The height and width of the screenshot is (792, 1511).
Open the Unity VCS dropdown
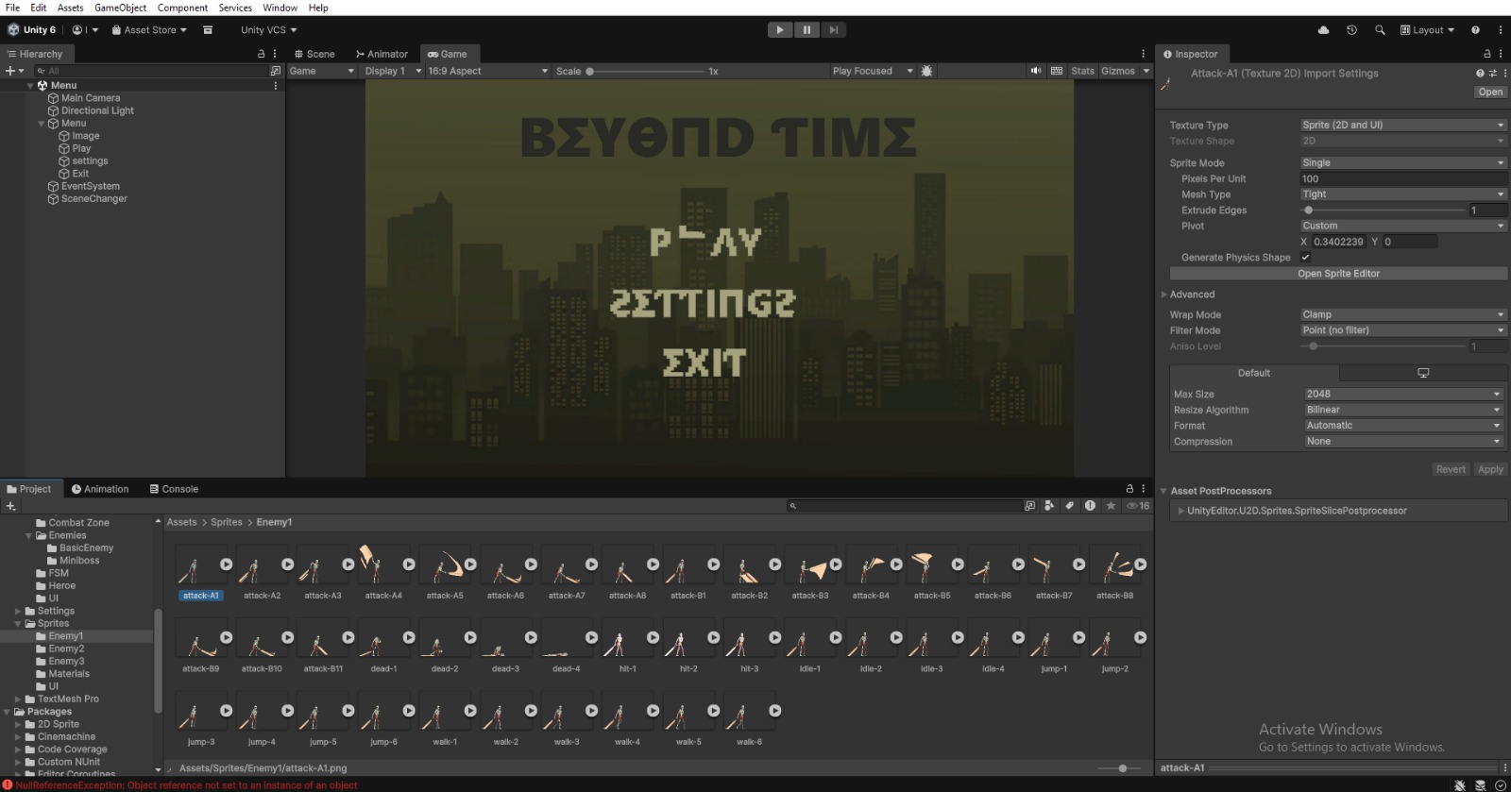(x=268, y=30)
